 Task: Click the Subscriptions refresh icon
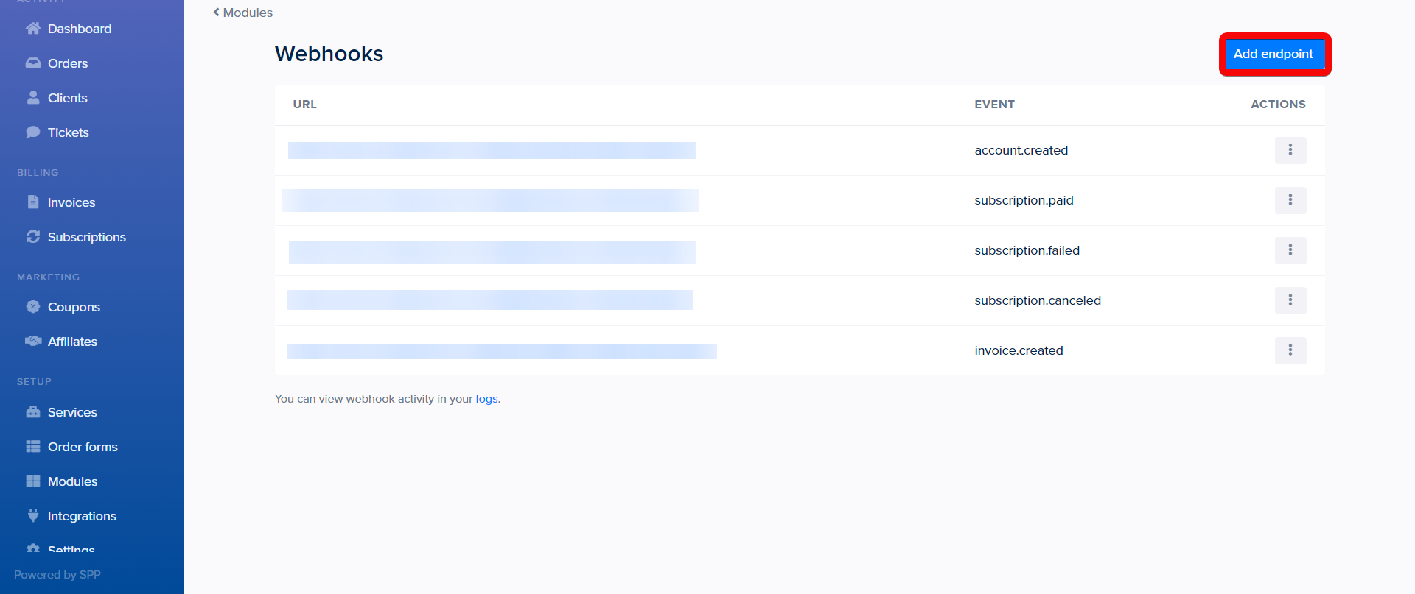[33, 236]
